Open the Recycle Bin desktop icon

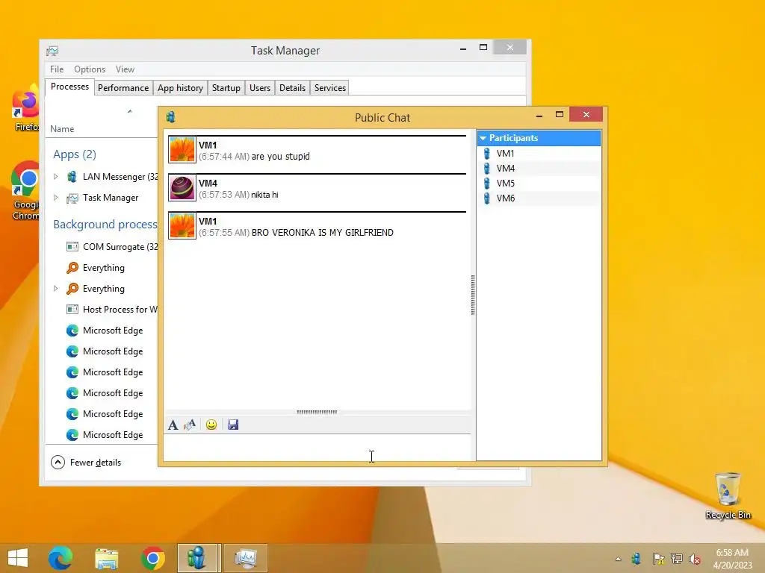728,496
